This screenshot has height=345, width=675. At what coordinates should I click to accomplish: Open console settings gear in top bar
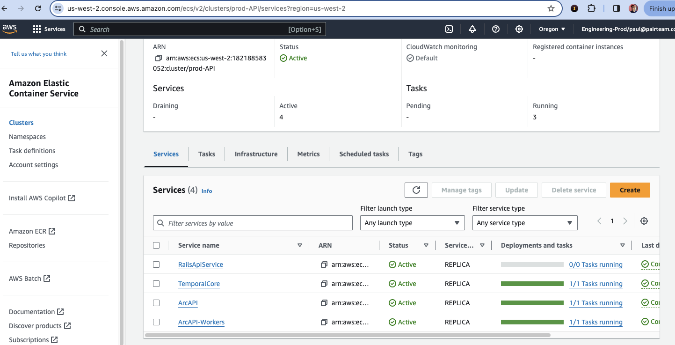pyautogui.click(x=519, y=29)
